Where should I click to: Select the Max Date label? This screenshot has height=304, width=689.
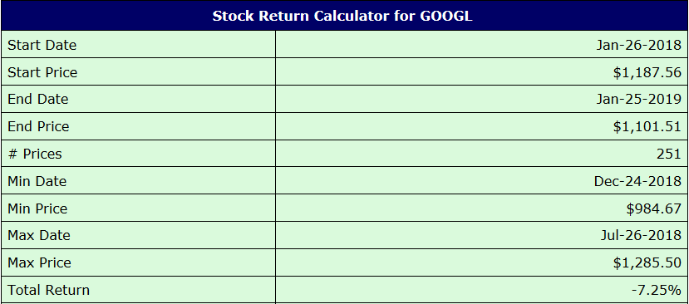click(39, 235)
